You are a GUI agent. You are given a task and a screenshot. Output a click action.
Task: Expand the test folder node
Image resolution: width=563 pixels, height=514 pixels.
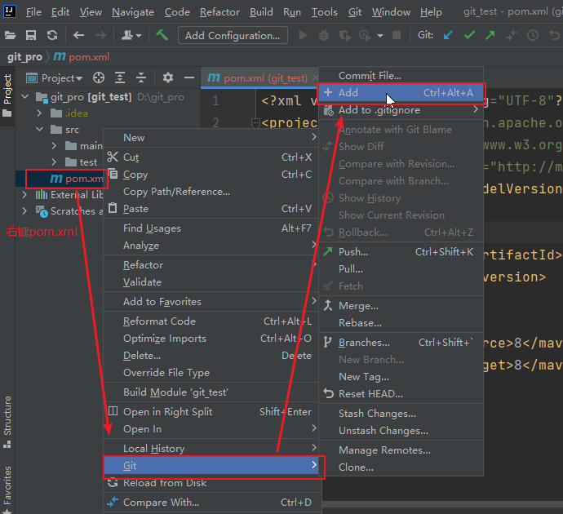(54, 162)
